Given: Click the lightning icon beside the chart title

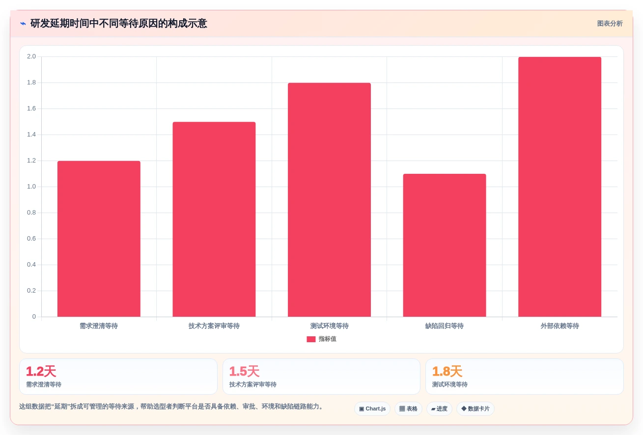Looking at the screenshot, I should [x=23, y=24].
